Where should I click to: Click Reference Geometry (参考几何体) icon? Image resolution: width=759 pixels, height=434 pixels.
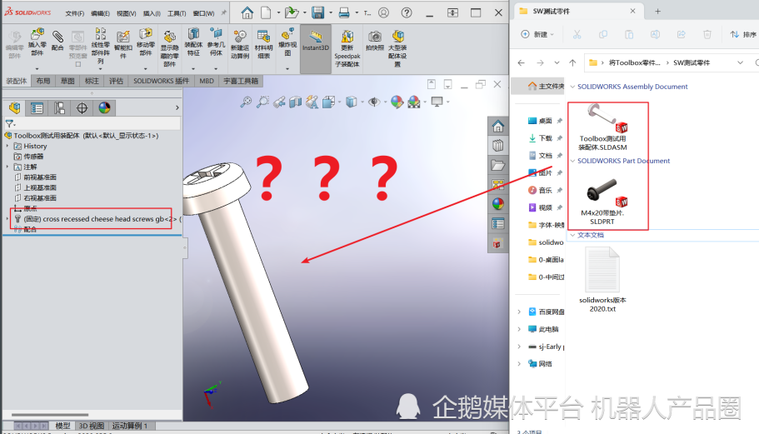[x=216, y=42]
